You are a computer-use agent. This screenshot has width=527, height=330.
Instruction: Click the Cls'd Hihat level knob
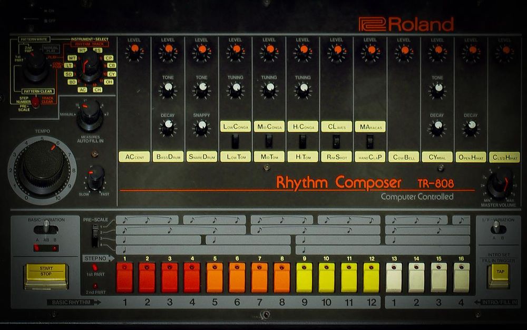(505, 52)
